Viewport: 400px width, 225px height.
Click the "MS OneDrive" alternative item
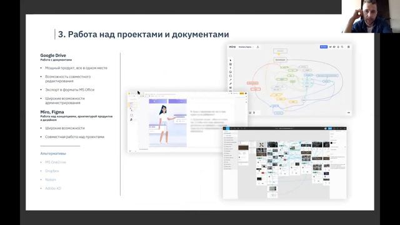tap(56, 162)
